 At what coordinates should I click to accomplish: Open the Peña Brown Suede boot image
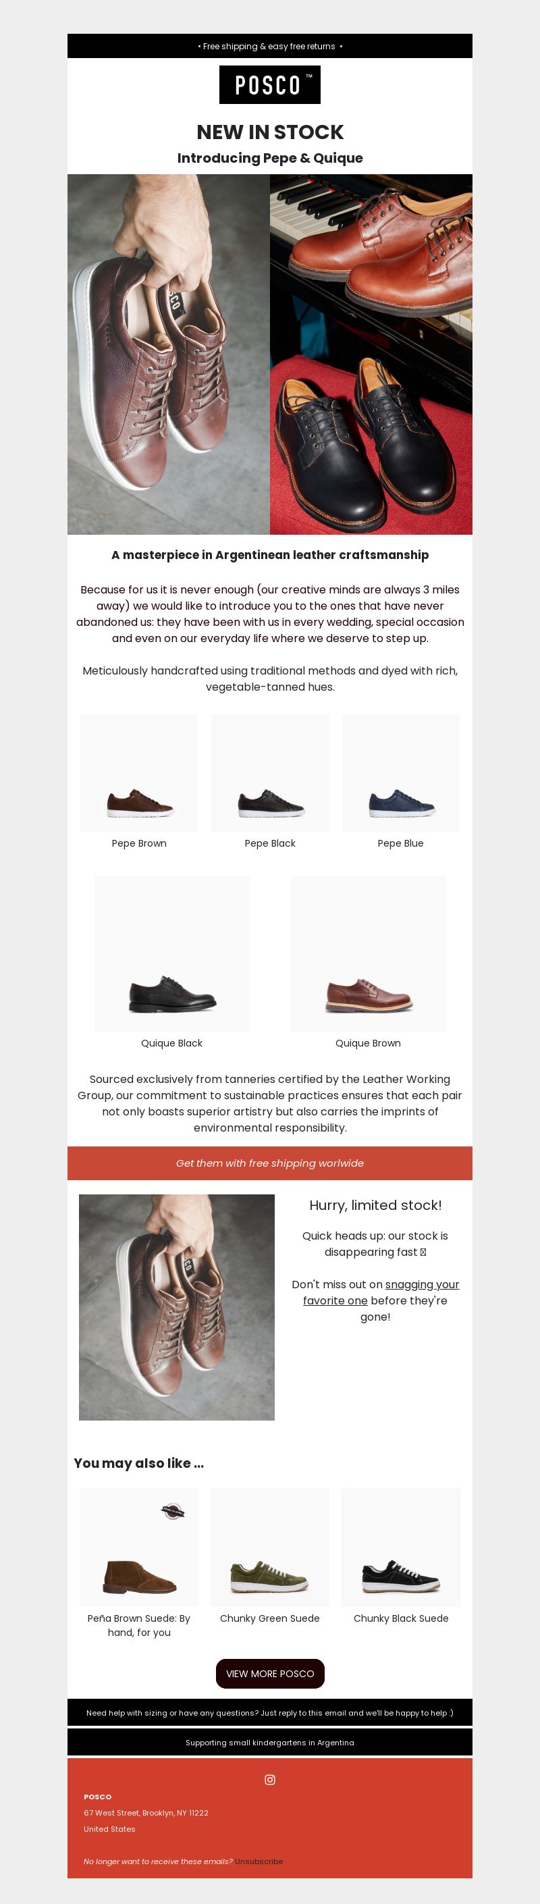[139, 1547]
